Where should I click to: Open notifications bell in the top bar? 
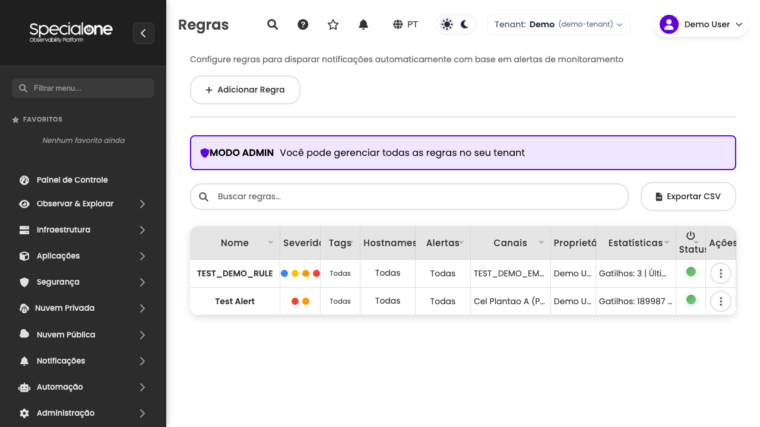pyautogui.click(x=363, y=24)
